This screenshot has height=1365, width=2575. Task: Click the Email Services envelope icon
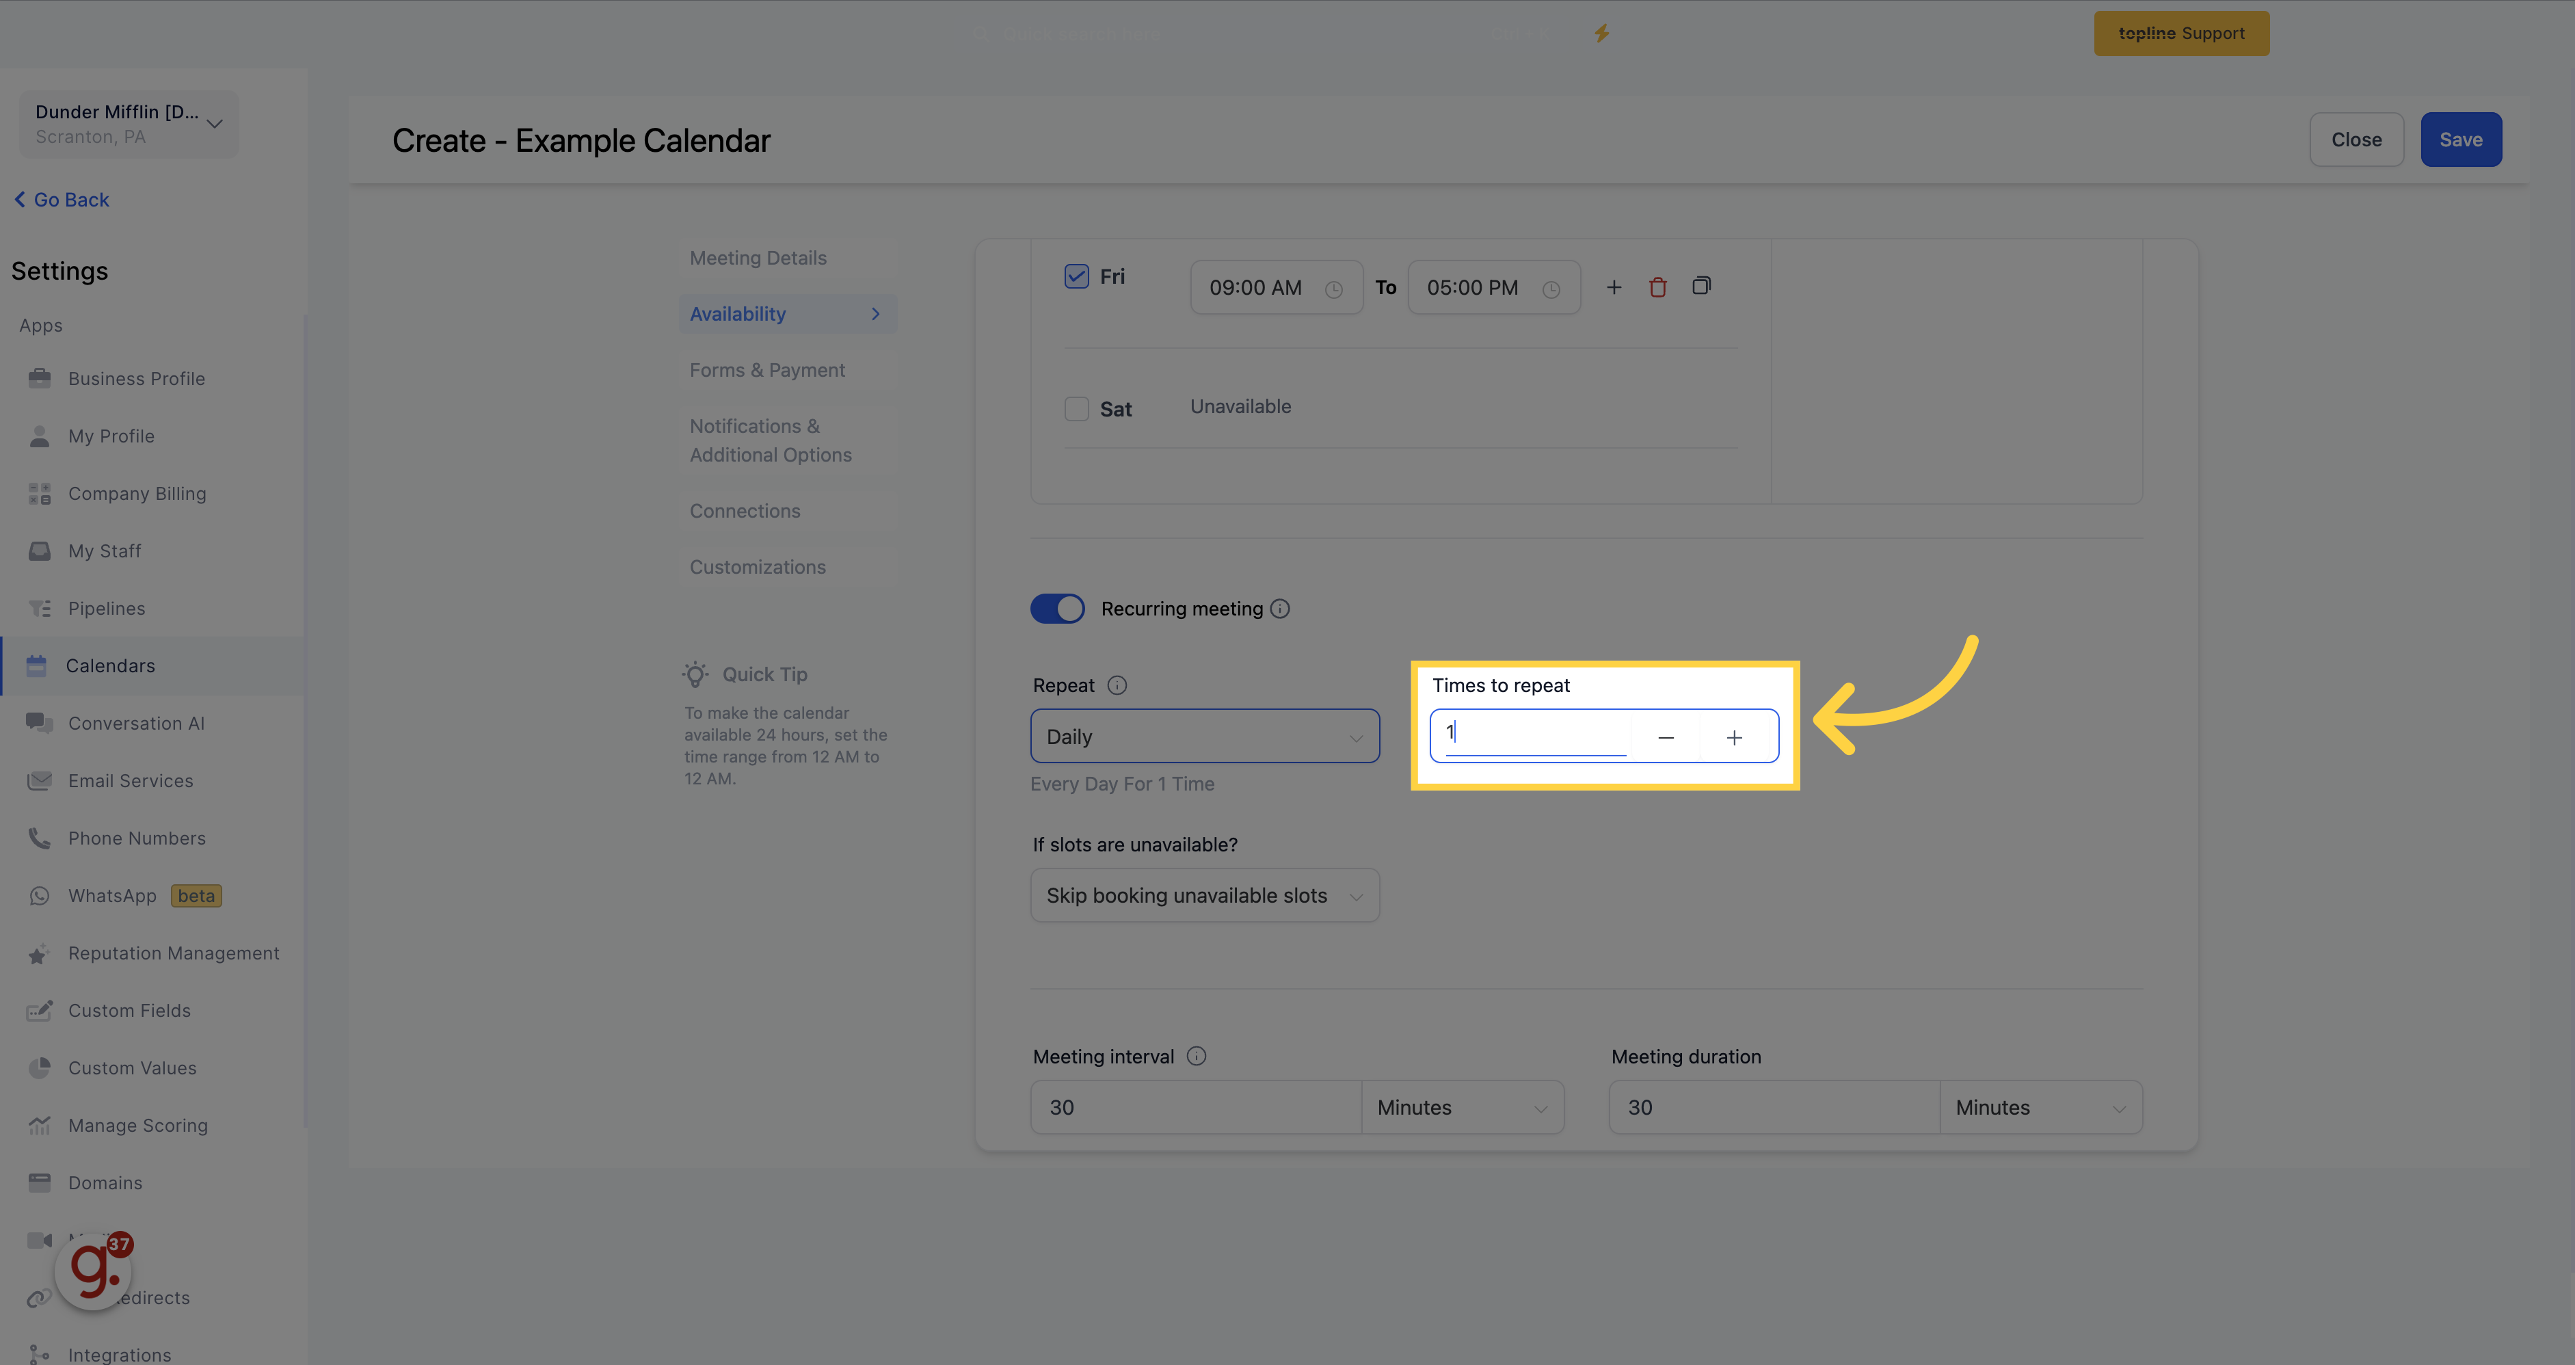(x=39, y=781)
